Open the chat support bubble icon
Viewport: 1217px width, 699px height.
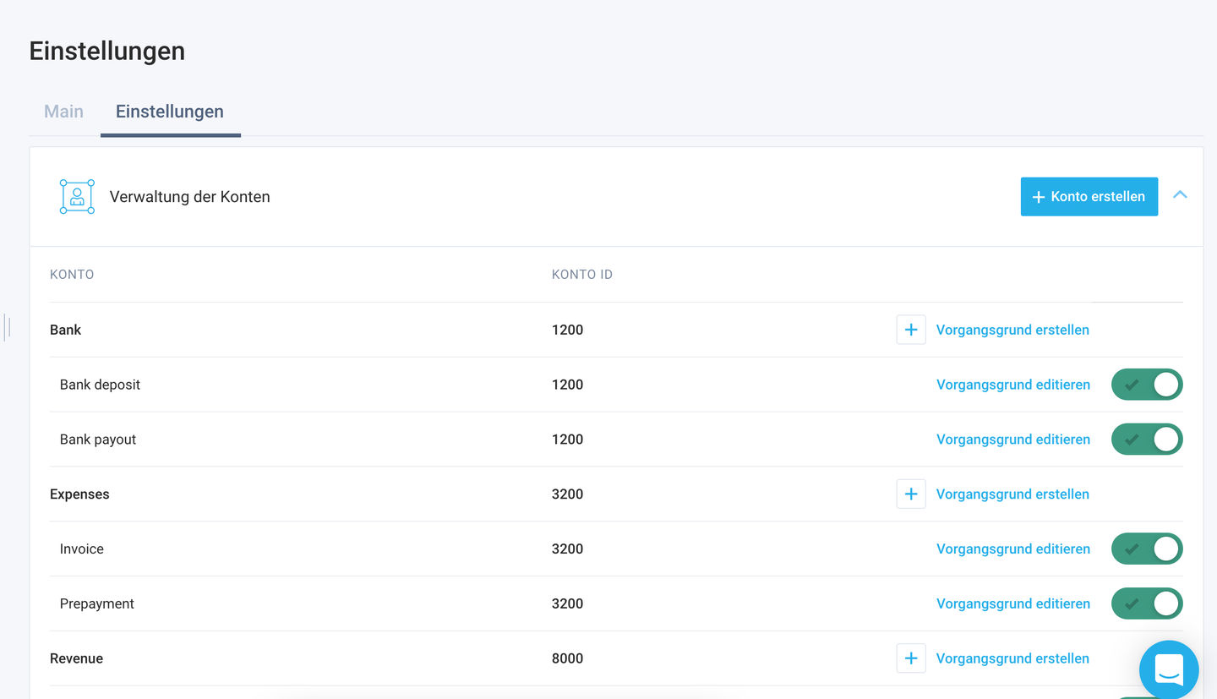point(1169,669)
